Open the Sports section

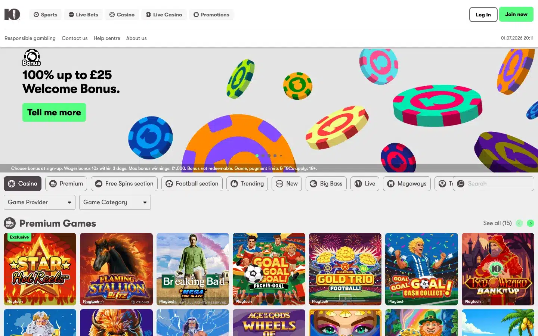coord(46,15)
